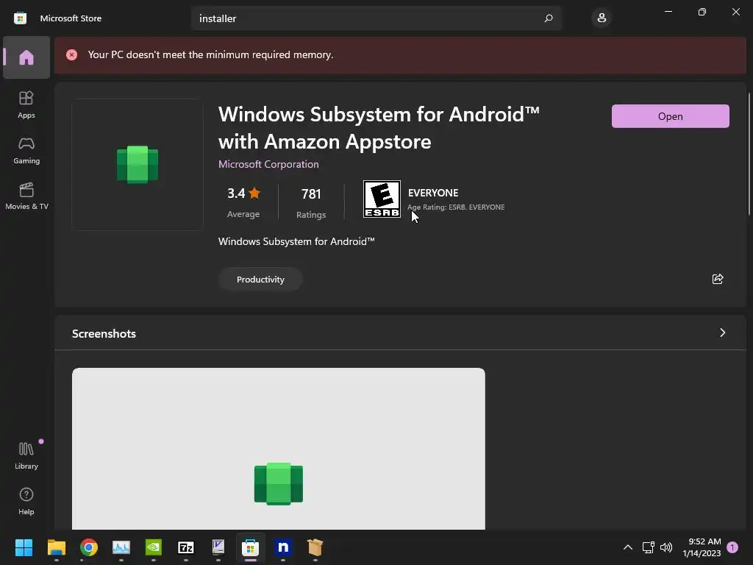753x565 pixels.
Task: Click the Windows Subsystem for Android app icon
Action: [138, 164]
